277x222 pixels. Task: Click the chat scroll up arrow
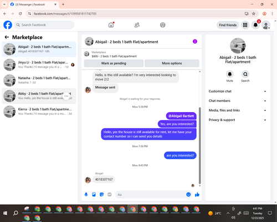199,72
